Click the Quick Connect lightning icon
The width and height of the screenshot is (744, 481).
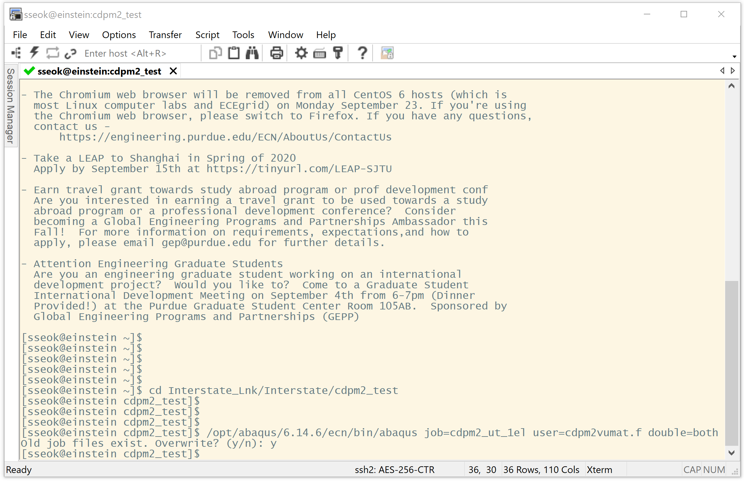tap(34, 53)
